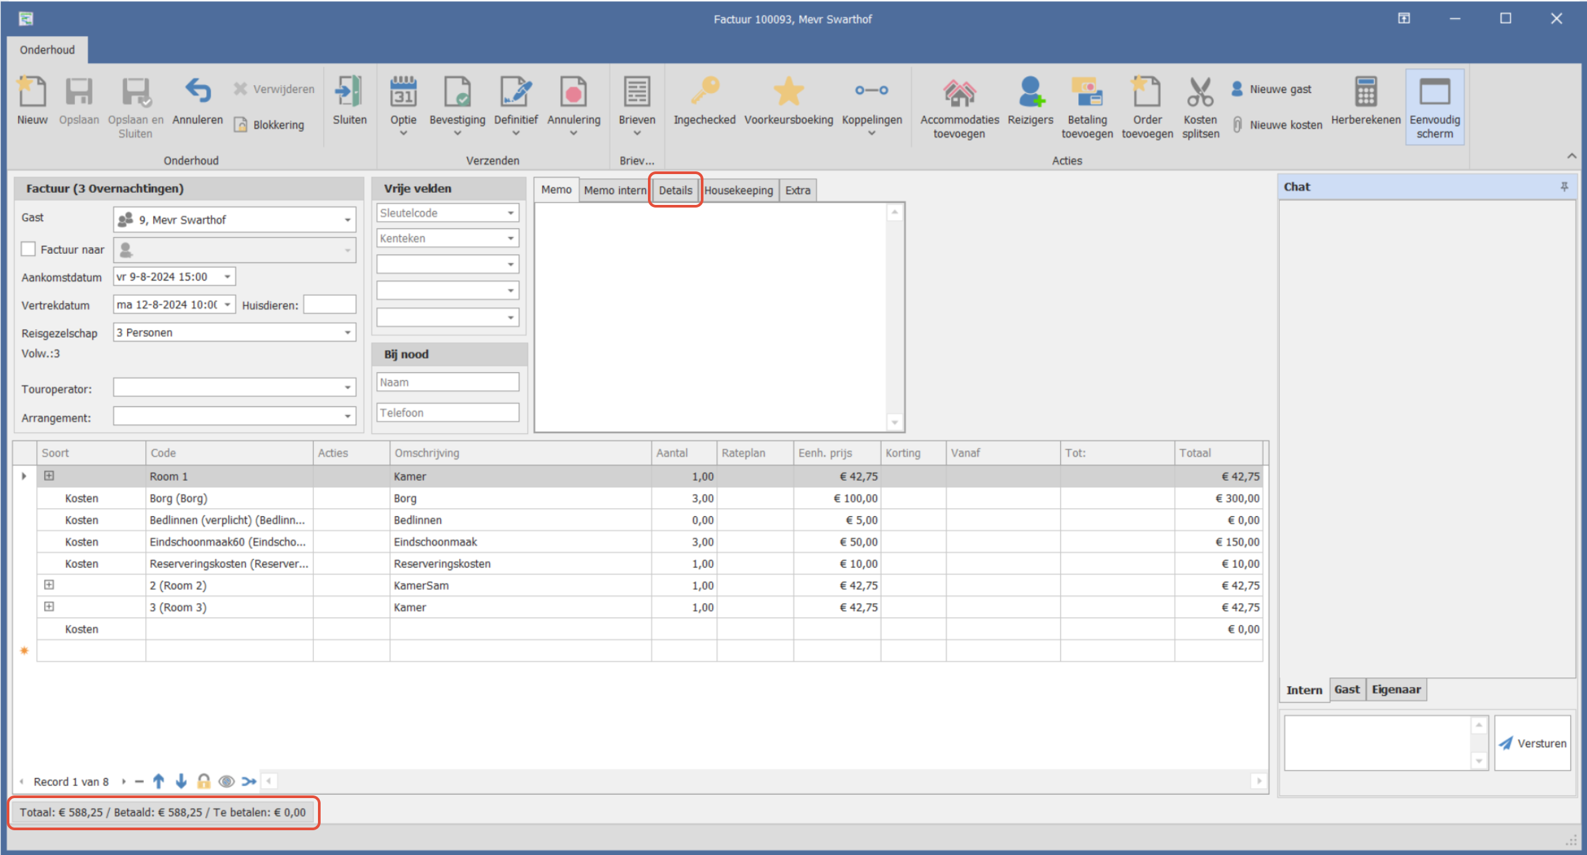Expand the 2 (Room 2) row
1587x855 pixels.
[x=49, y=585]
